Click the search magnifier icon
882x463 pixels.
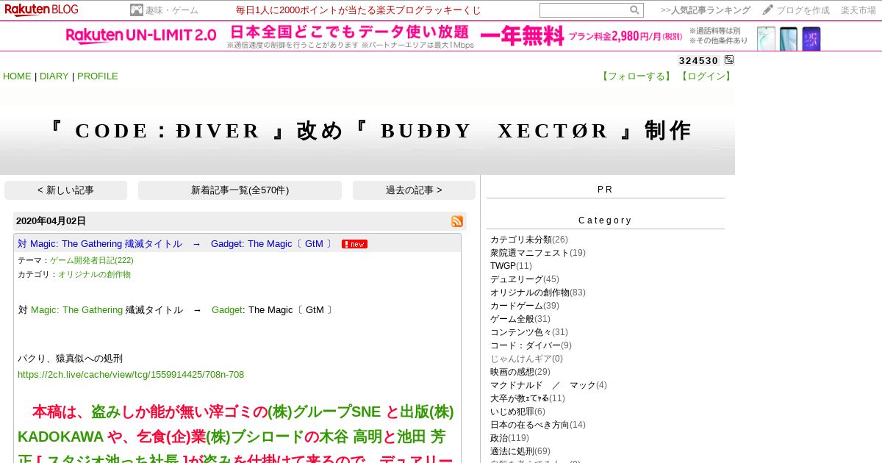coord(634,10)
